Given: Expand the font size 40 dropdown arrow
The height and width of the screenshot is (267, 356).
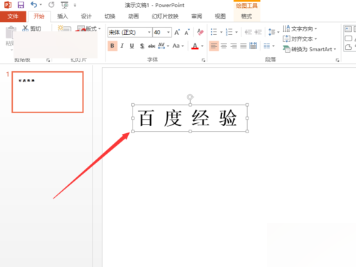Looking at the screenshot, I should click(168, 32).
